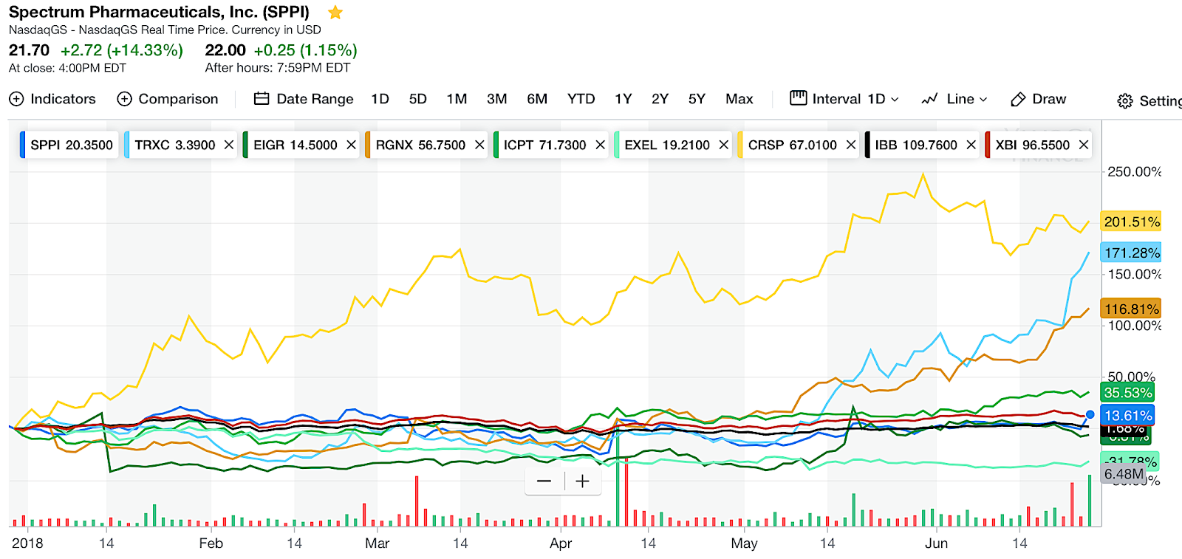Remove IBB comparison with its X
The image size is (1182, 559).
click(x=971, y=145)
